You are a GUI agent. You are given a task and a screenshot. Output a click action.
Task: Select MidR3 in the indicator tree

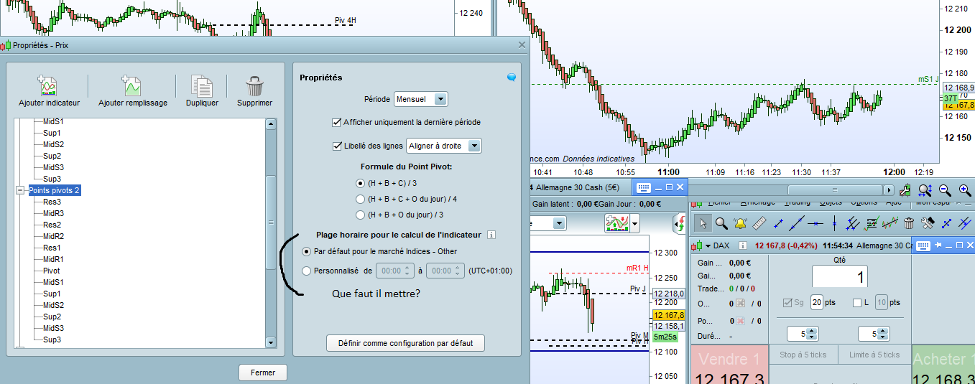click(x=53, y=213)
